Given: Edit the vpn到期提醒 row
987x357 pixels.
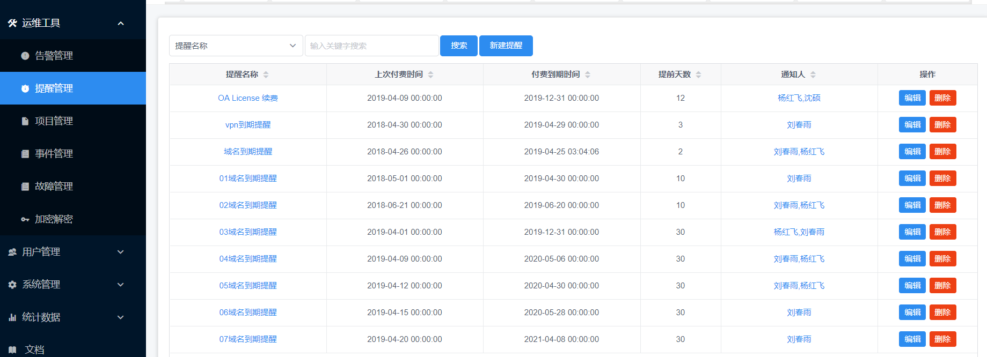Looking at the screenshot, I should 912,125.
